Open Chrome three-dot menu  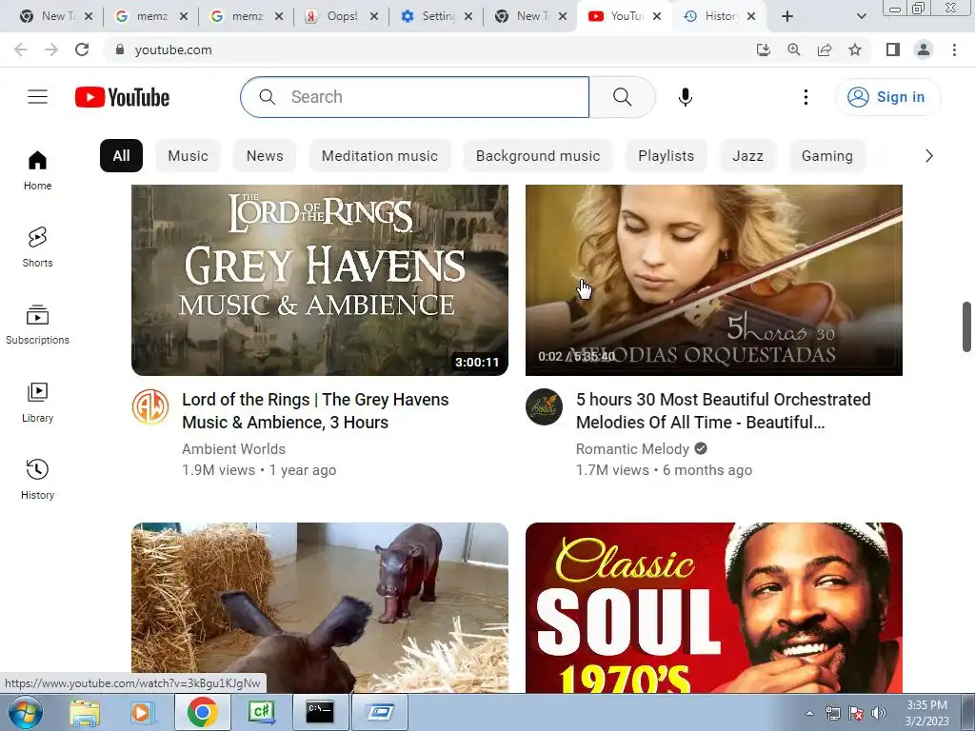tap(954, 49)
